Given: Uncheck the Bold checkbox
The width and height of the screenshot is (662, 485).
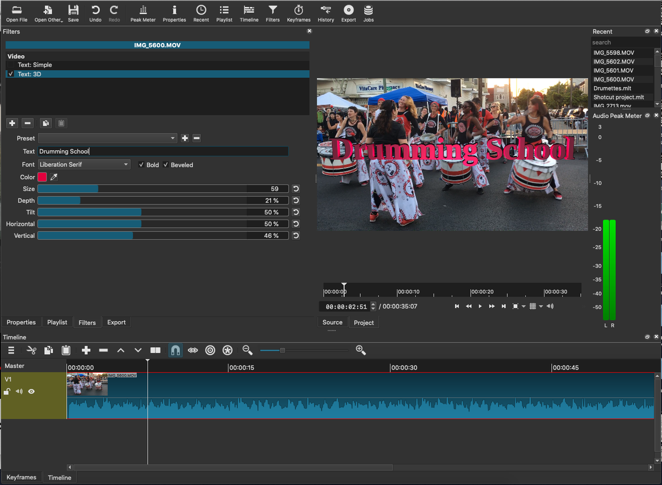Looking at the screenshot, I should pyautogui.click(x=142, y=165).
